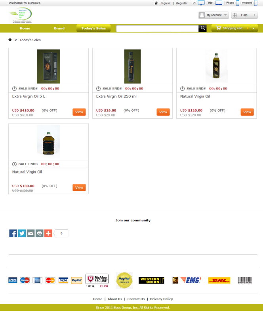Click the Register link
The width and height of the screenshot is (263, 318).
(181, 3)
